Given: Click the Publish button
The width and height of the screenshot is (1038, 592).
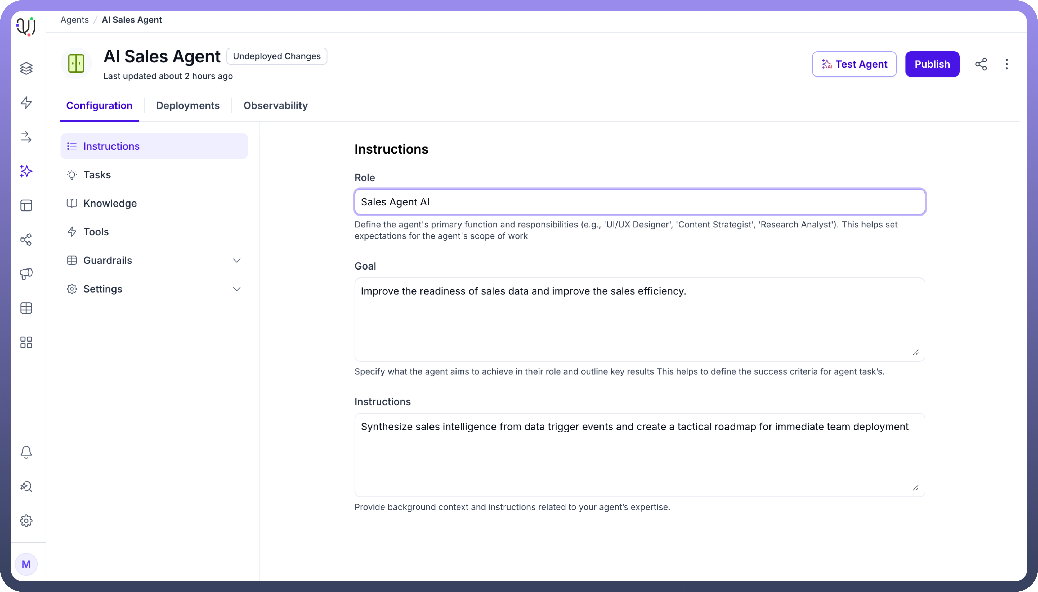Looking at the screenshot, I should click(x=932, y=64).
